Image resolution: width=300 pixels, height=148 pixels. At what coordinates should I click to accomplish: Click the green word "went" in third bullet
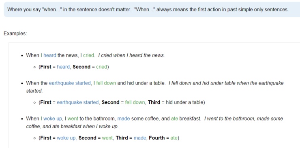[73, 118]
